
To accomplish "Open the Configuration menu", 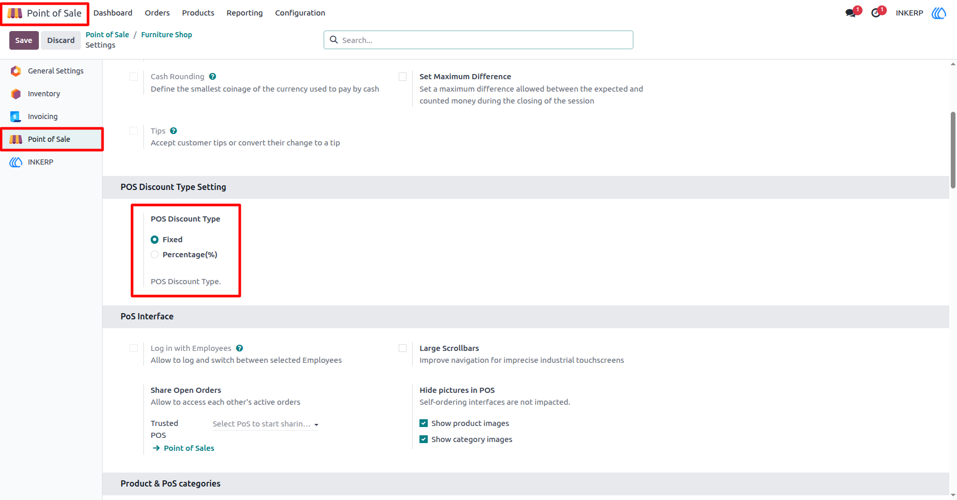I will tap(300, 13).
